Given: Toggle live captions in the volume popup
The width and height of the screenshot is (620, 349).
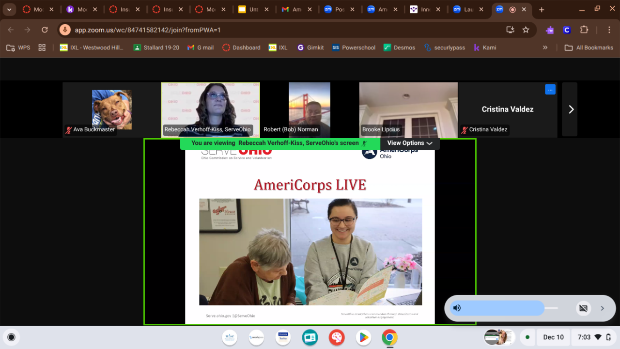Looking at the screenshot, I should (x=583, y=308).
